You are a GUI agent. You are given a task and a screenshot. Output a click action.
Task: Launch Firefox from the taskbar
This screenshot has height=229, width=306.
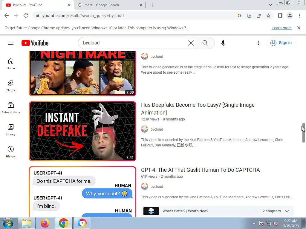click(45, 223)
